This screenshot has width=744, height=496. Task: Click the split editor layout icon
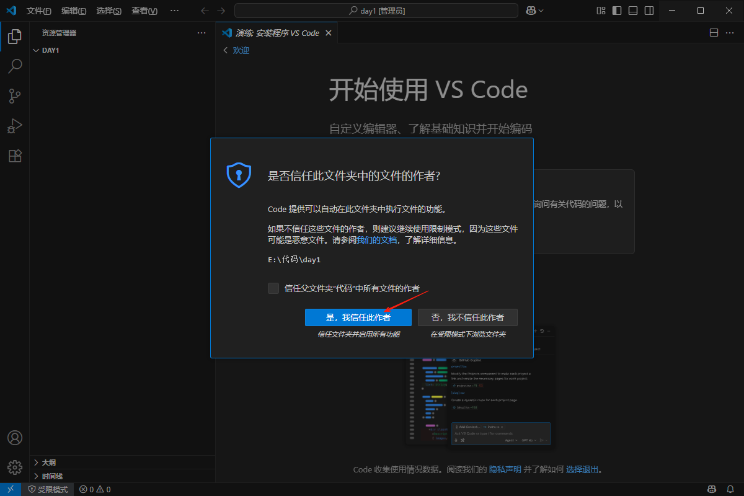[714, 33]
